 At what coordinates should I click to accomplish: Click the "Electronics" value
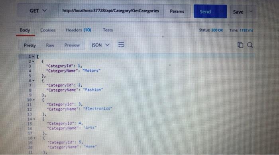tap(98, 109)
